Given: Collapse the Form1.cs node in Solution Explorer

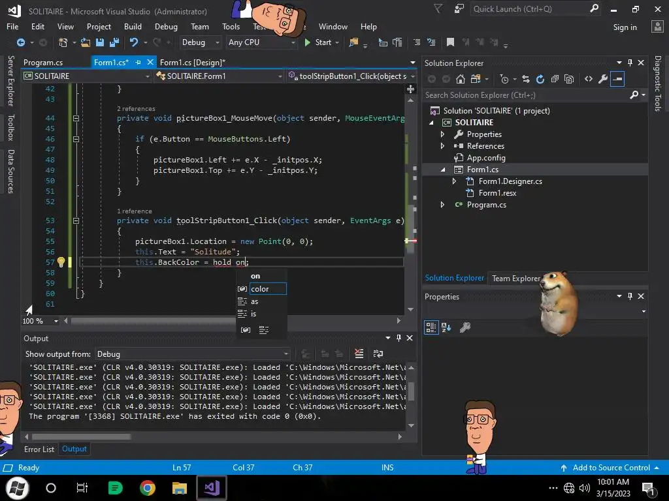Looking at the screenshot, I should point(442,170).
